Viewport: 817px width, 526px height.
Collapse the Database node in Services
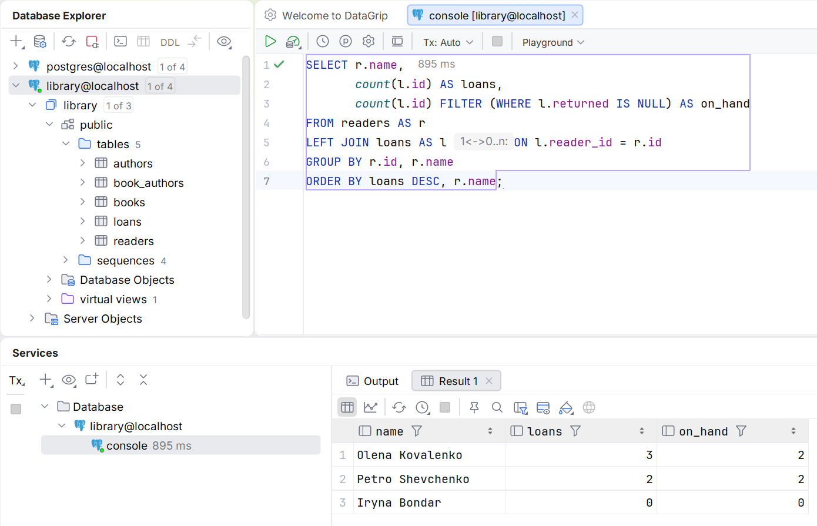click(45, 406)
